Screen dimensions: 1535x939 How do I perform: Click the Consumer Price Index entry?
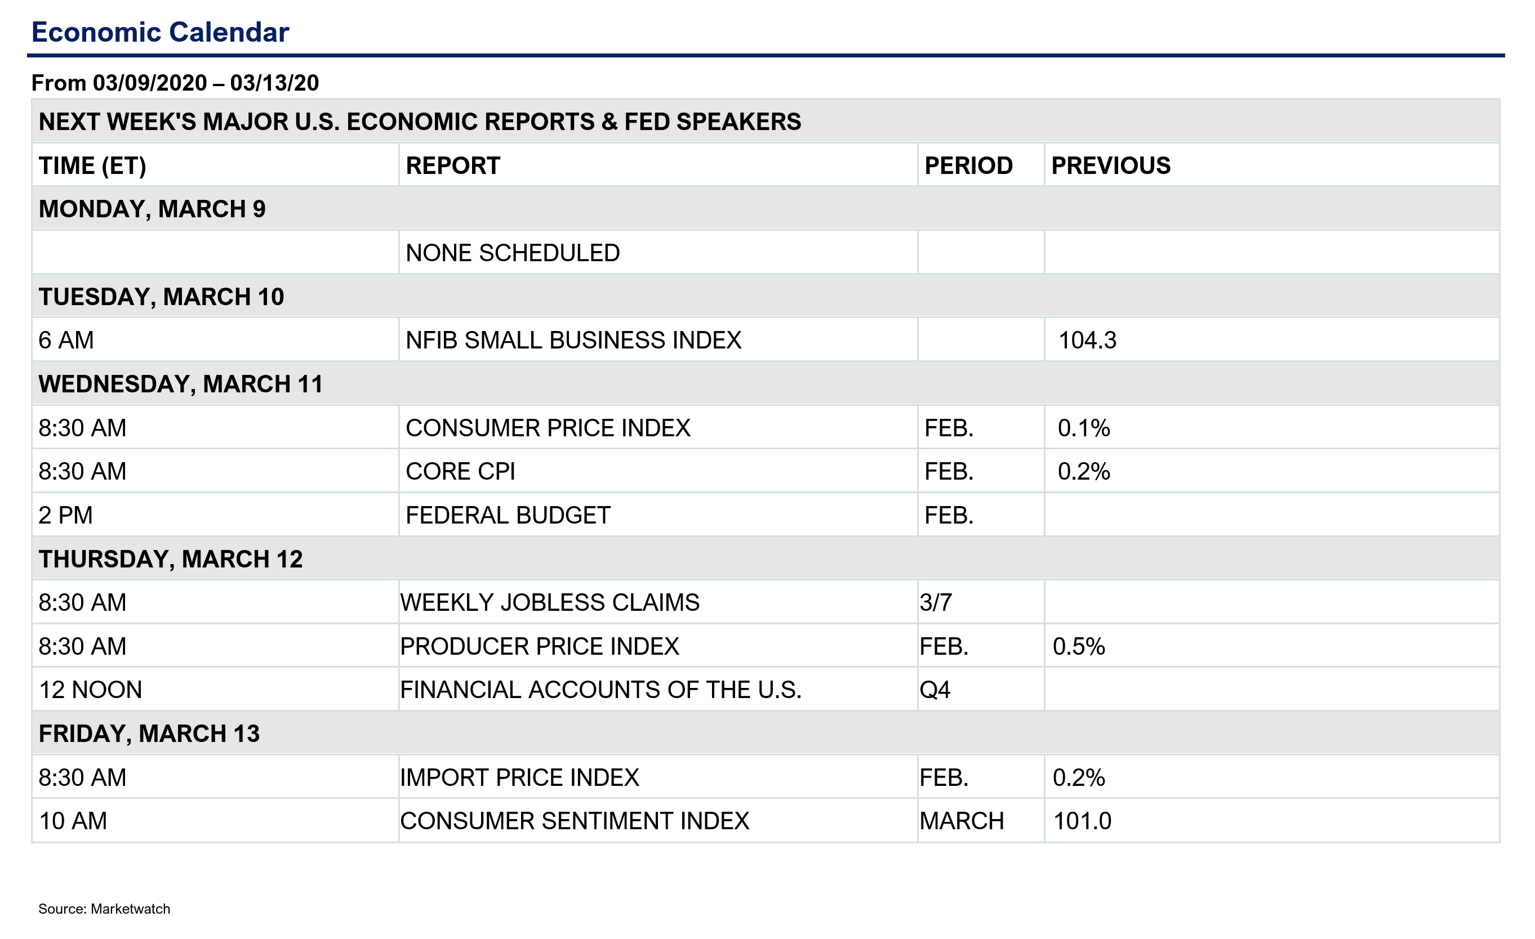(x=548, y=428)
